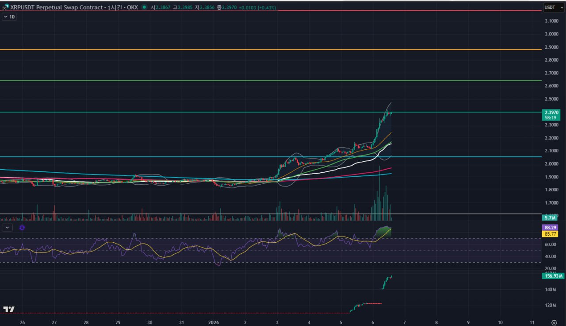Expand the collapsed 10 indicators legend
566x326 pixels.
click(9, 16)
